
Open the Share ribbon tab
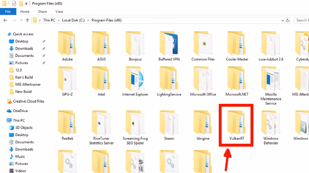[42, 12]
